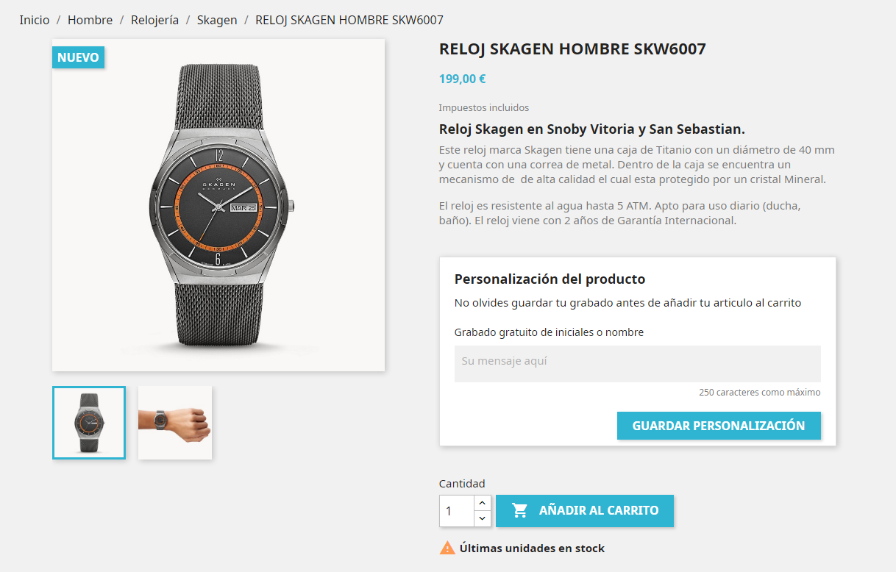Click the engraving message text field
Screen dimensions: 896x572
click(638, 364)
